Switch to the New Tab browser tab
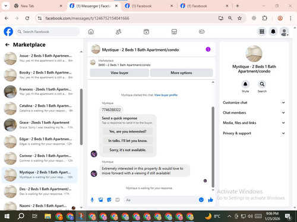The height and width of the screenshot is (222, 297). pos(38,6)
